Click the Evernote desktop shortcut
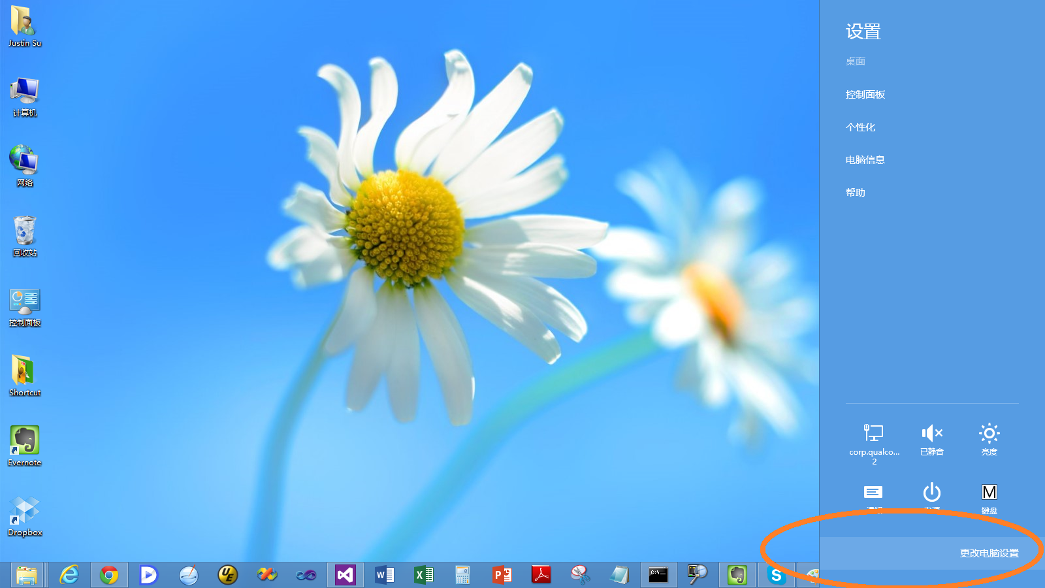 click(25, 441)
